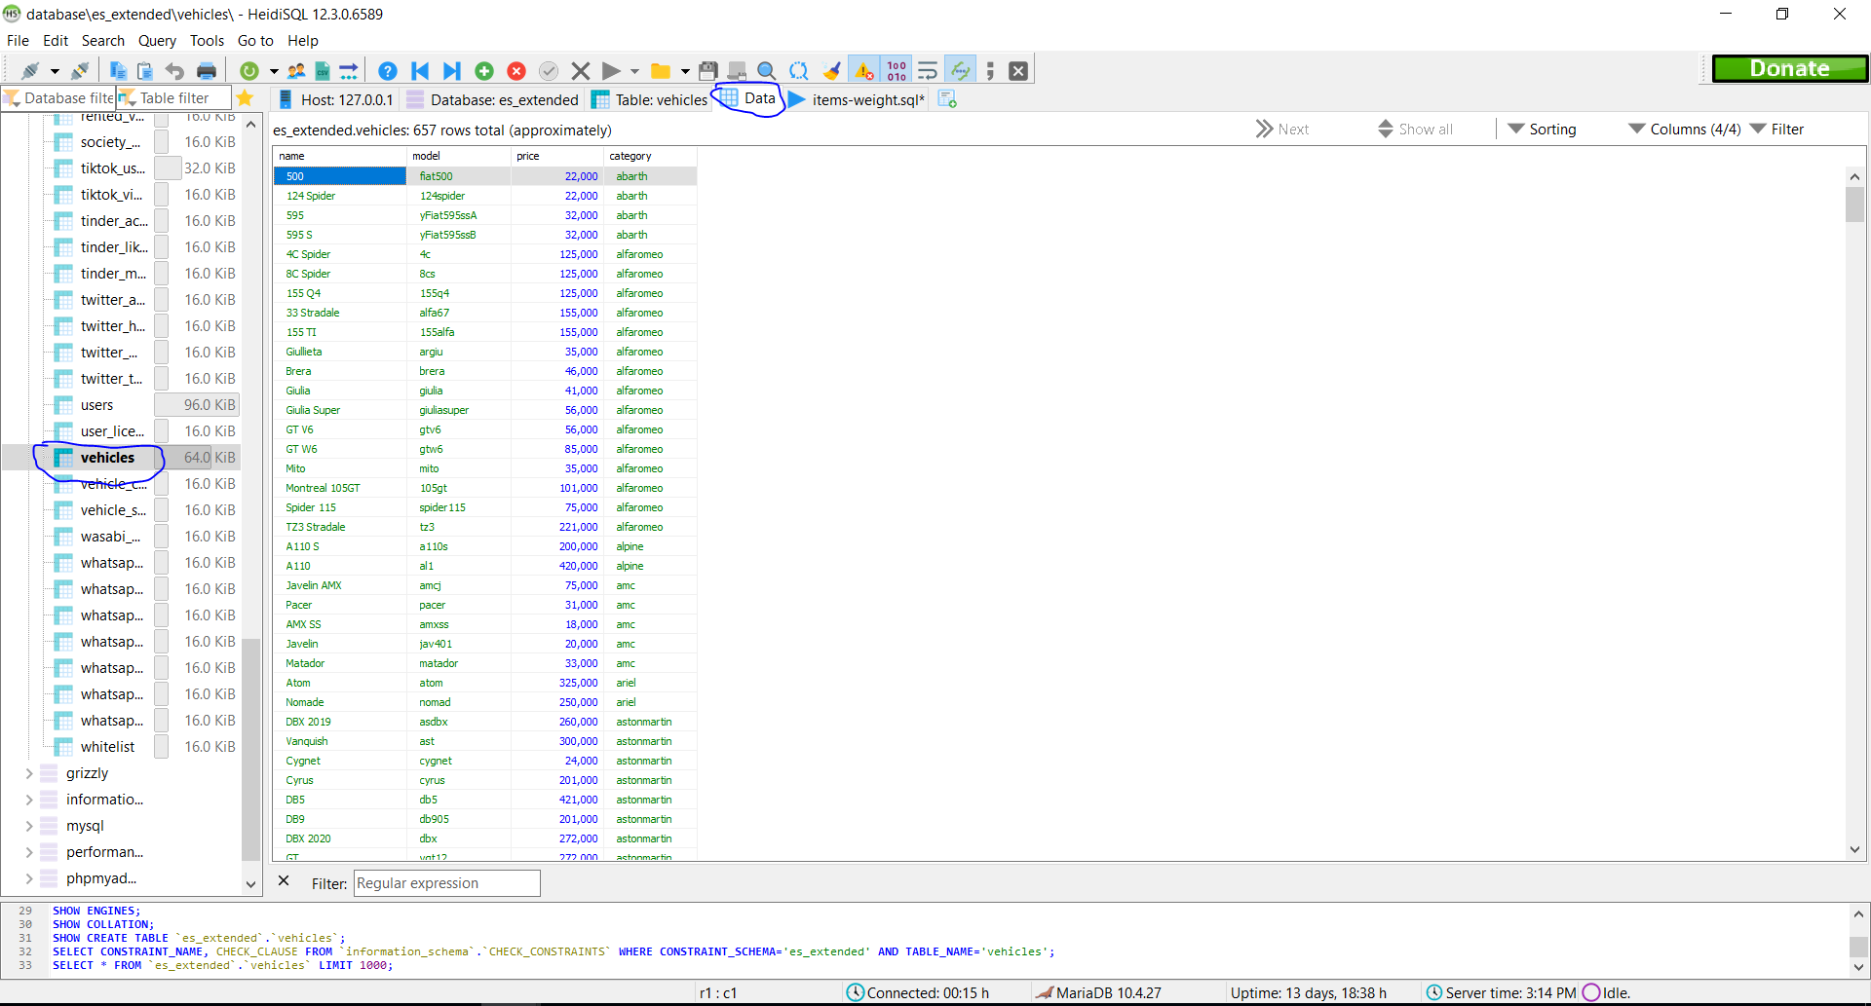
Task: Click the green Refresh icon
Action: (249, 70)
